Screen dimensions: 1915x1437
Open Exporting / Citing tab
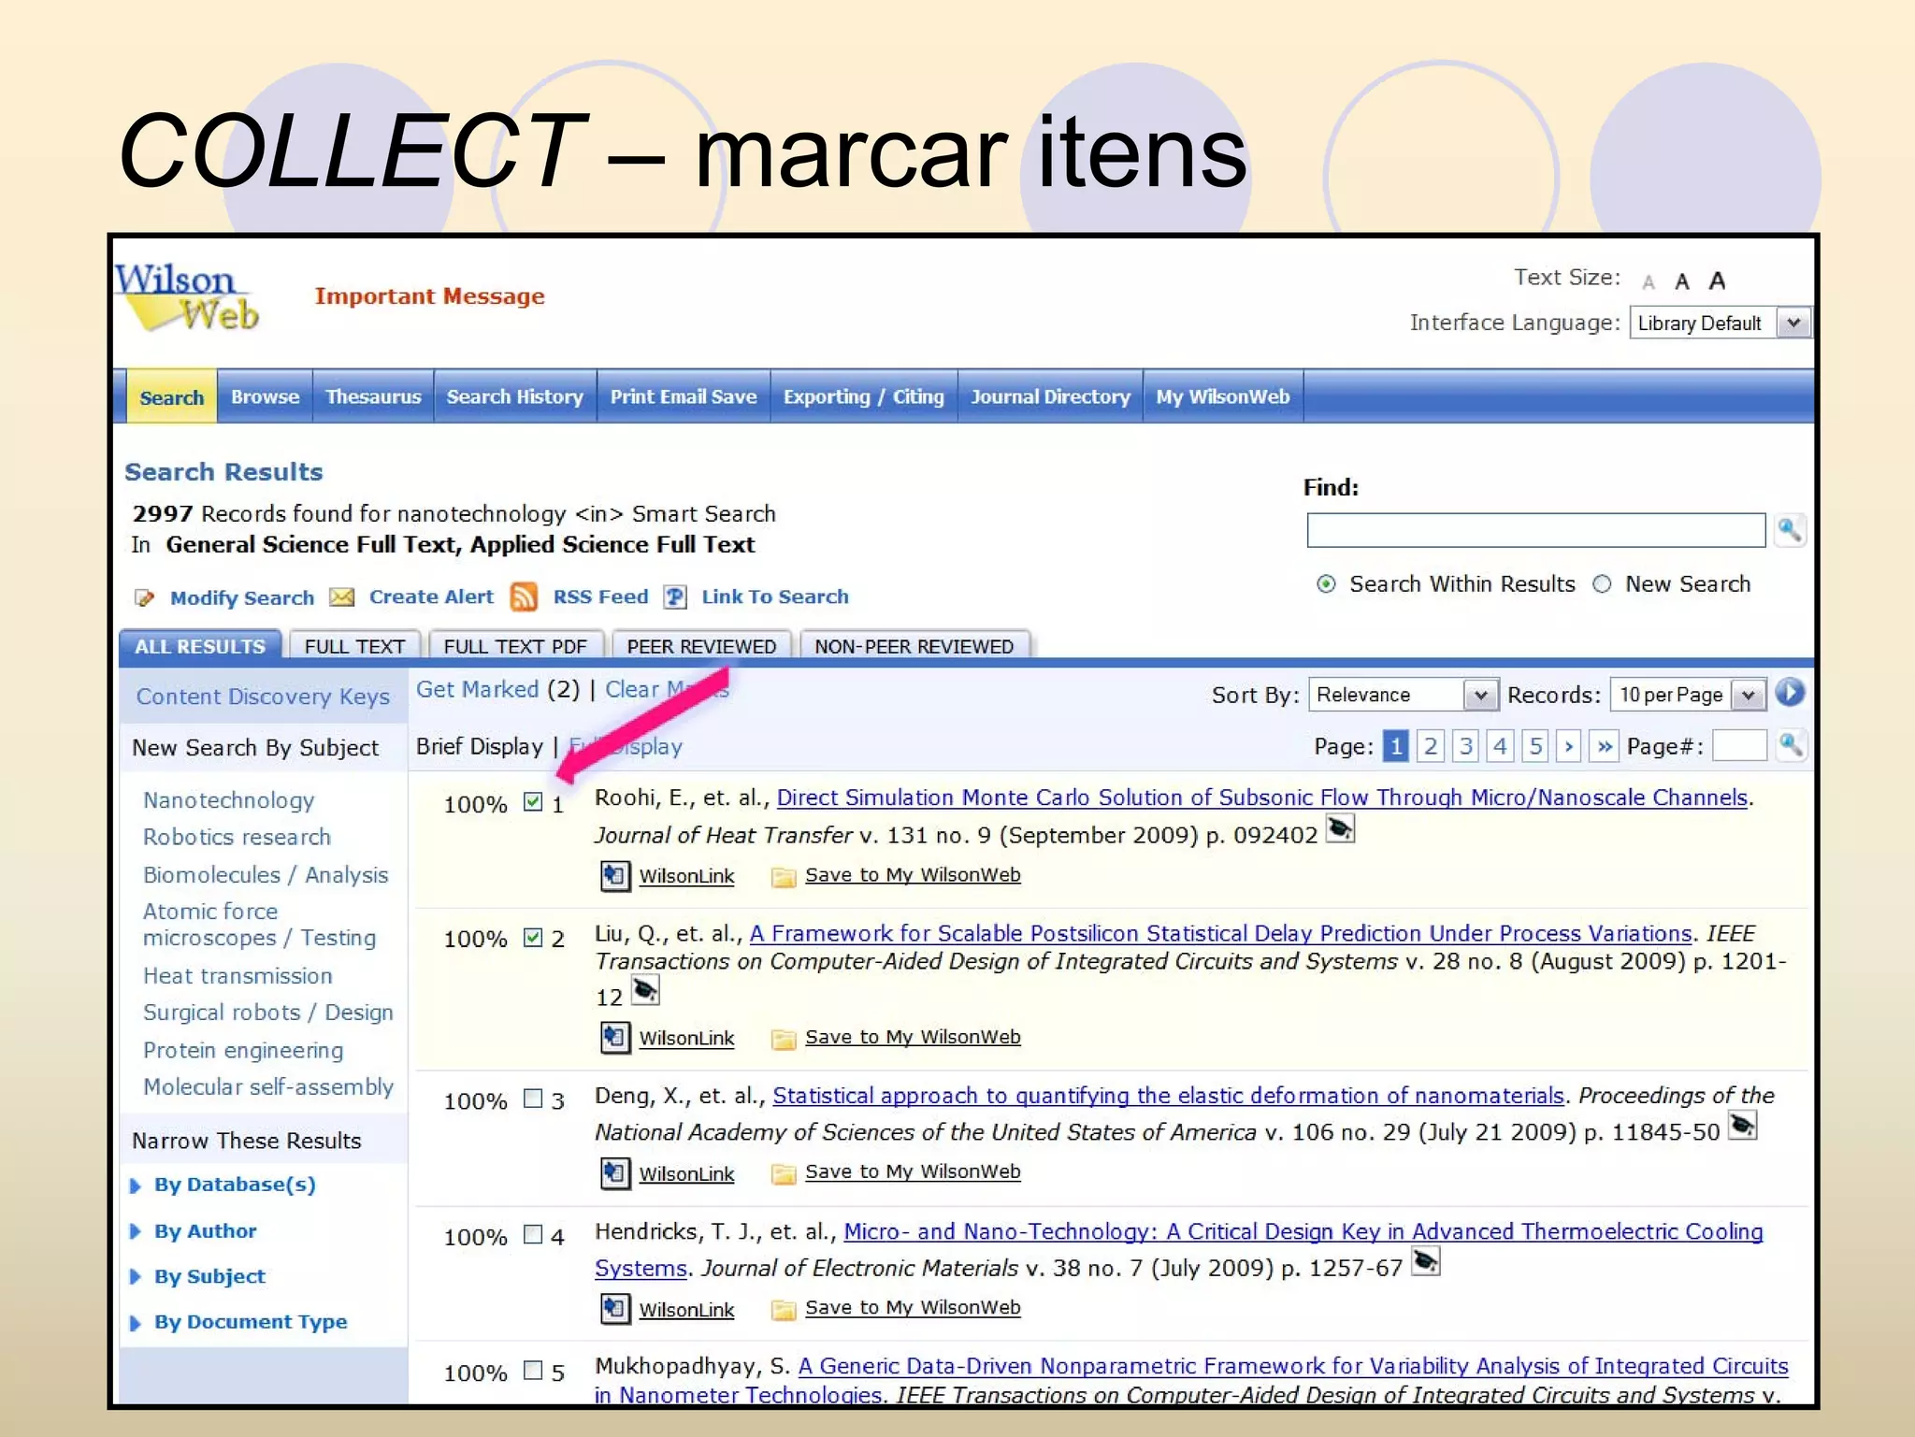(864, 396)
